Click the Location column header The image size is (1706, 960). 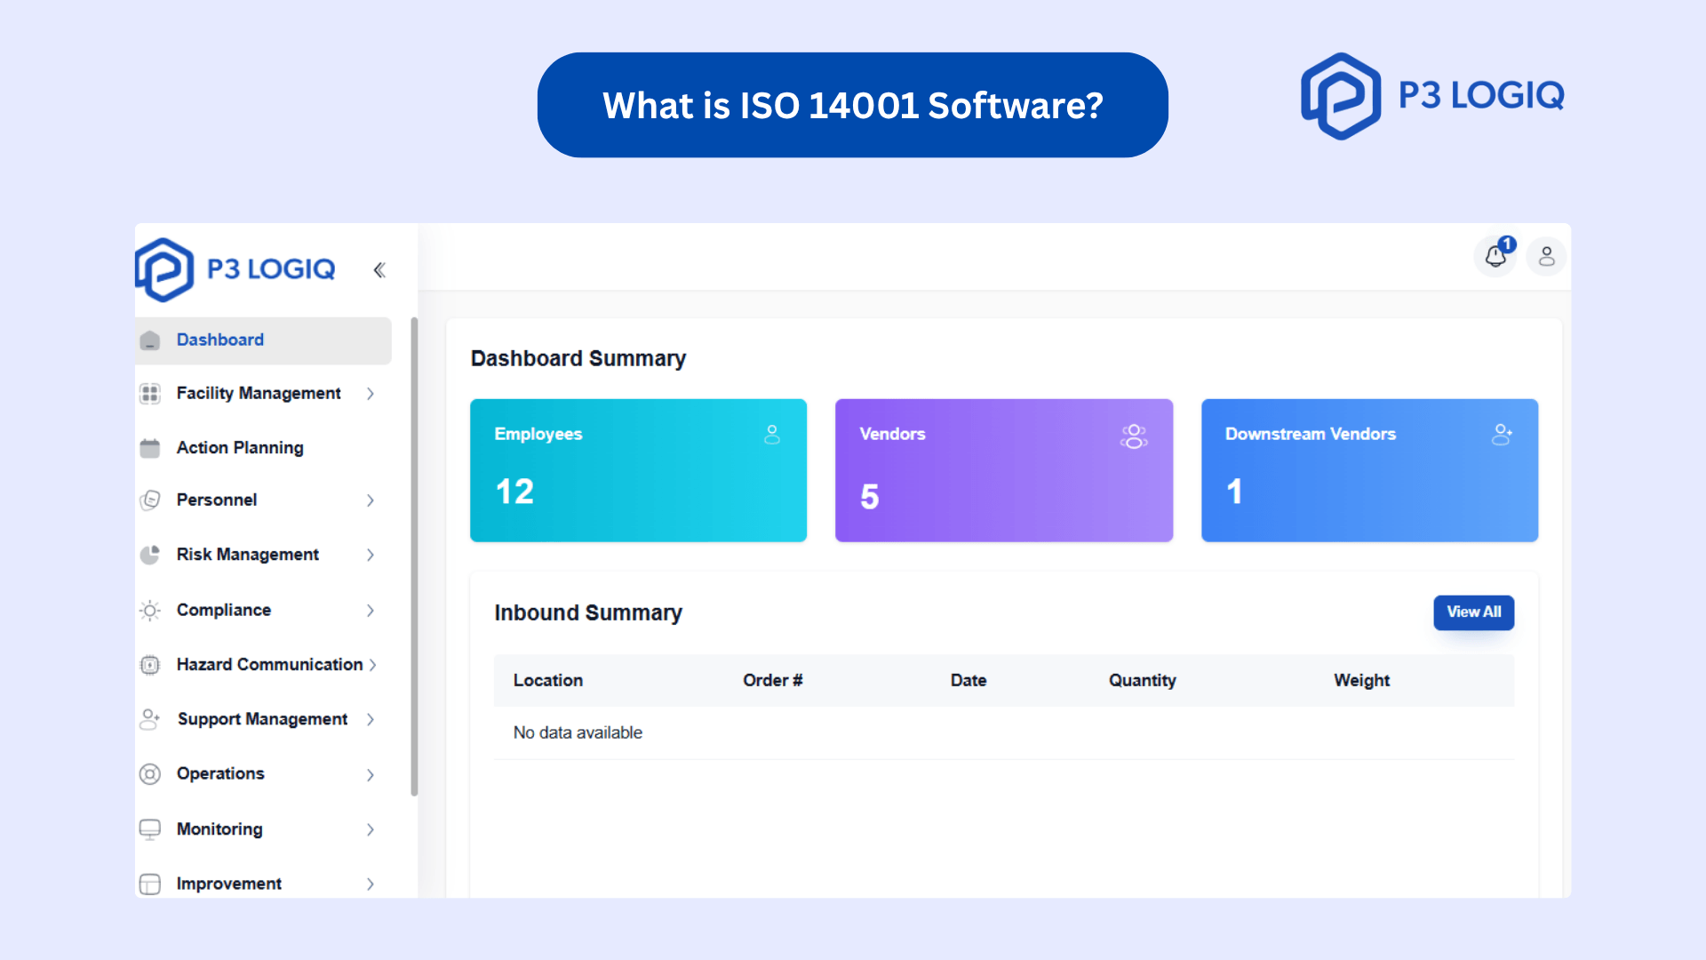(x=548, y=681)
